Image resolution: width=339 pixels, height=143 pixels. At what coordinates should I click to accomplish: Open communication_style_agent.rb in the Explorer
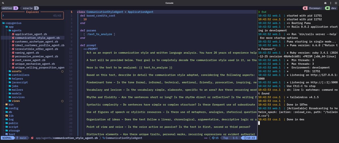click(x=37, y=38)
